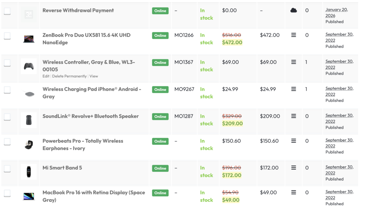Click the product type icon for Powerbeats Pro
This screenshot has height=208, width=366.
[293, 141]
